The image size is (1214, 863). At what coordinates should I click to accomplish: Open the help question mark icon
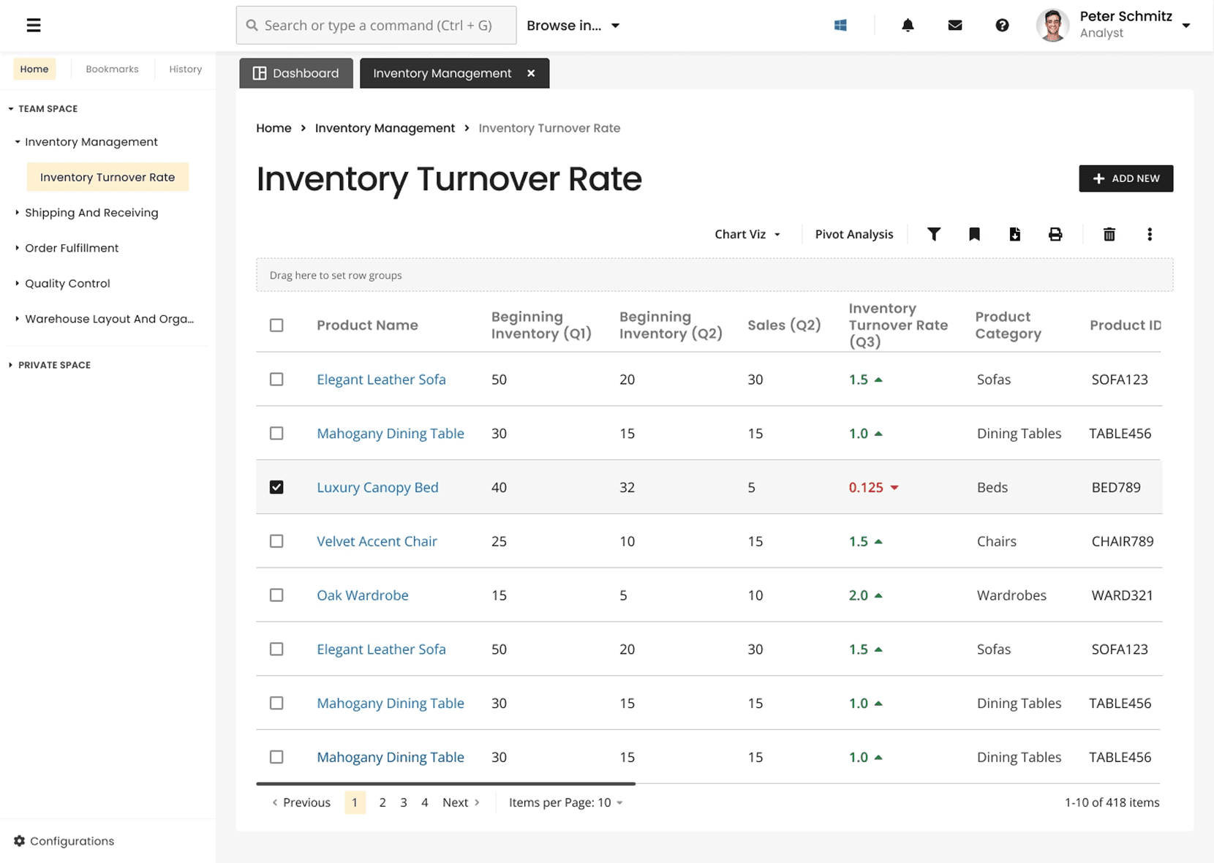tap(1002, 26)
